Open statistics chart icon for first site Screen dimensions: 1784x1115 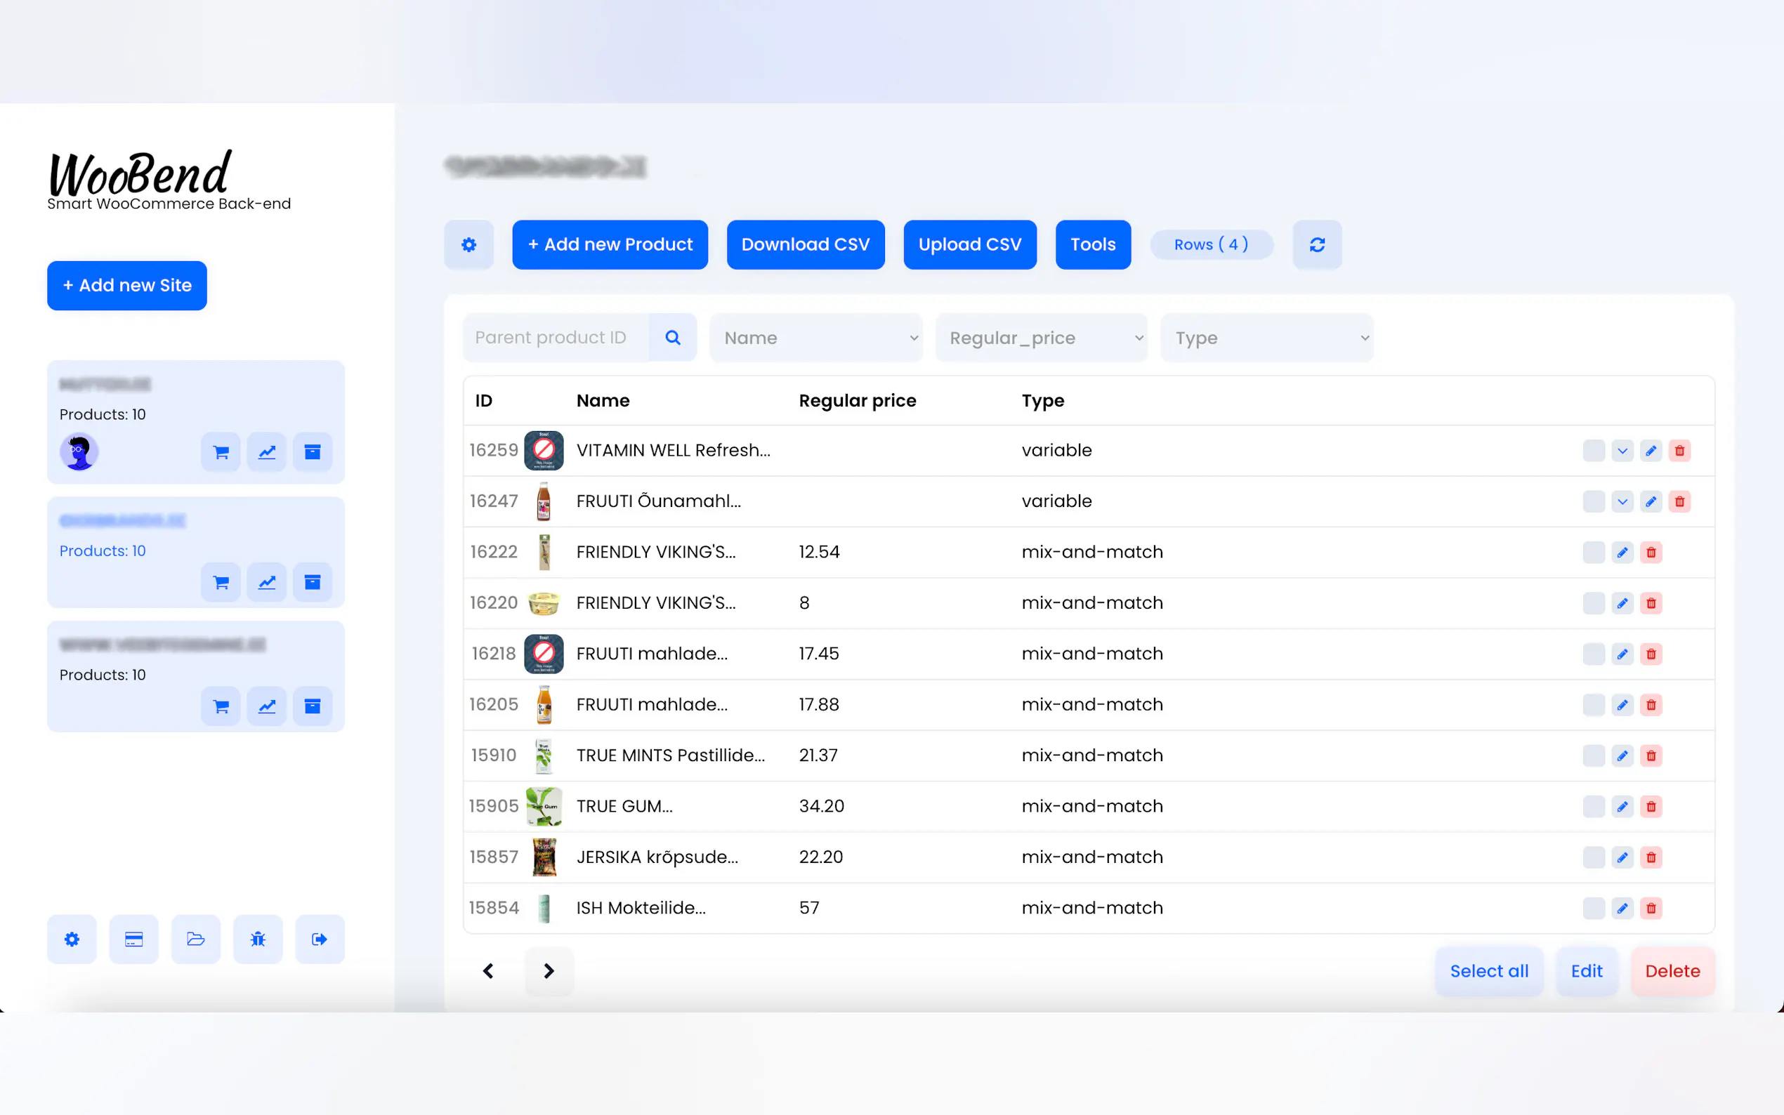[x=266, y=452]
